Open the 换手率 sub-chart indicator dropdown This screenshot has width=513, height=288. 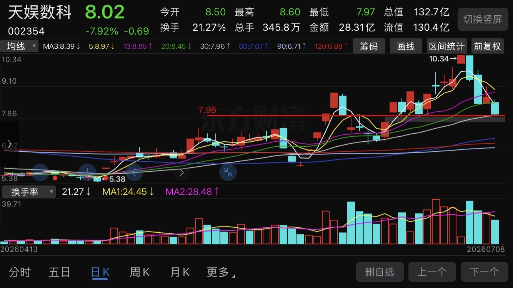[x=29, y=192]
